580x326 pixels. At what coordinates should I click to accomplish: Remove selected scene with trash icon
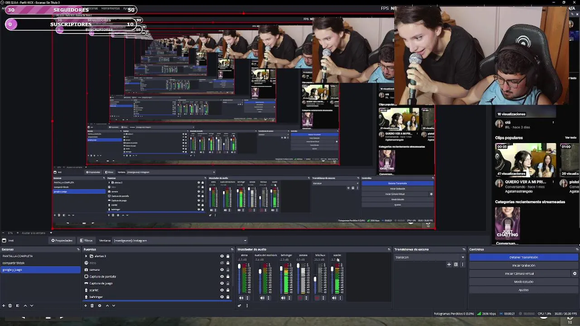point(10,306)
